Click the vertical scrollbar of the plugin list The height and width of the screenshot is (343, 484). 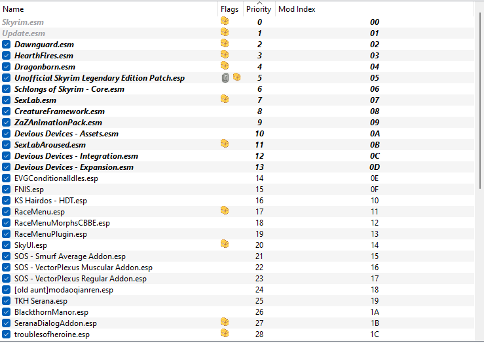(x=480, y=100)
